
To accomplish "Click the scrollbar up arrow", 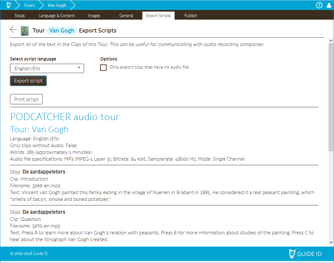I will pyautogui.click(x=331, y=41).
